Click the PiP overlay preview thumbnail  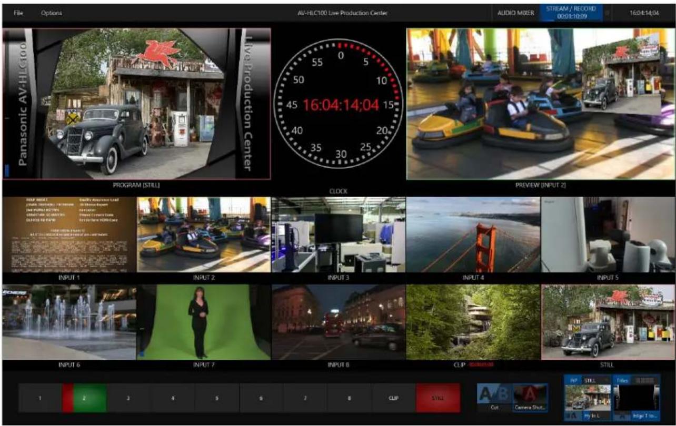click(588, 398)
